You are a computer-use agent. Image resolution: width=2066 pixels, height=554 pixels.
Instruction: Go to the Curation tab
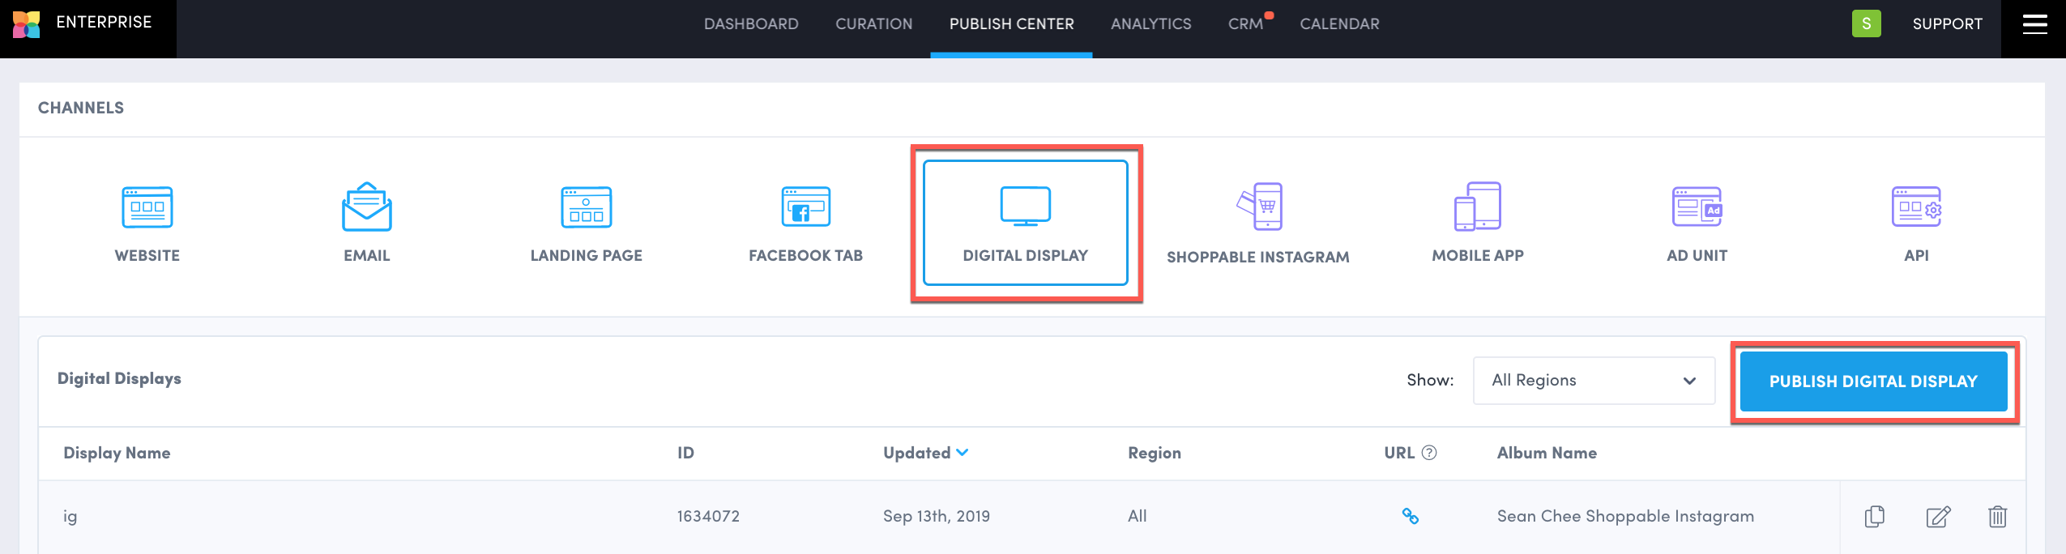[x=873, y=24]
